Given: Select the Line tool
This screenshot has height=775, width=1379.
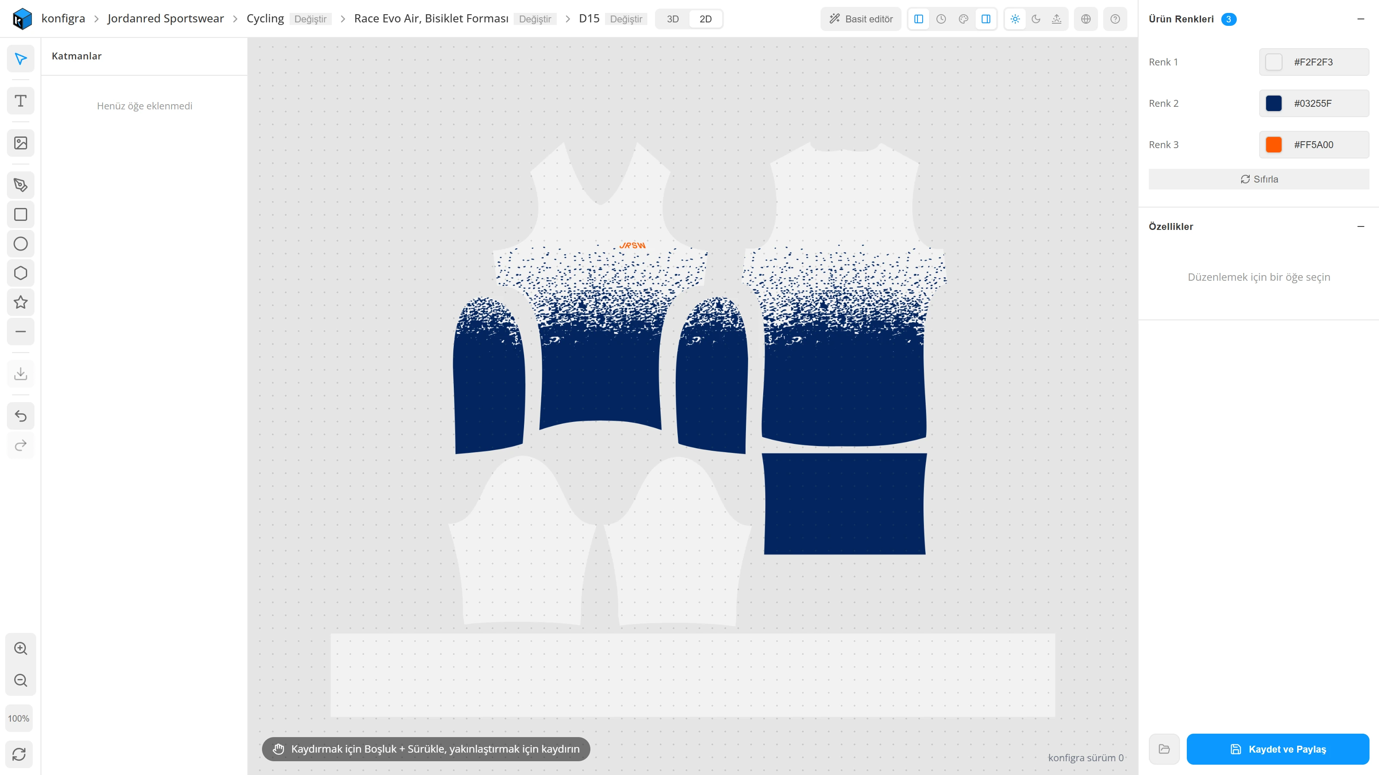Looking at the screenshot, I should [x=20, y=332].
